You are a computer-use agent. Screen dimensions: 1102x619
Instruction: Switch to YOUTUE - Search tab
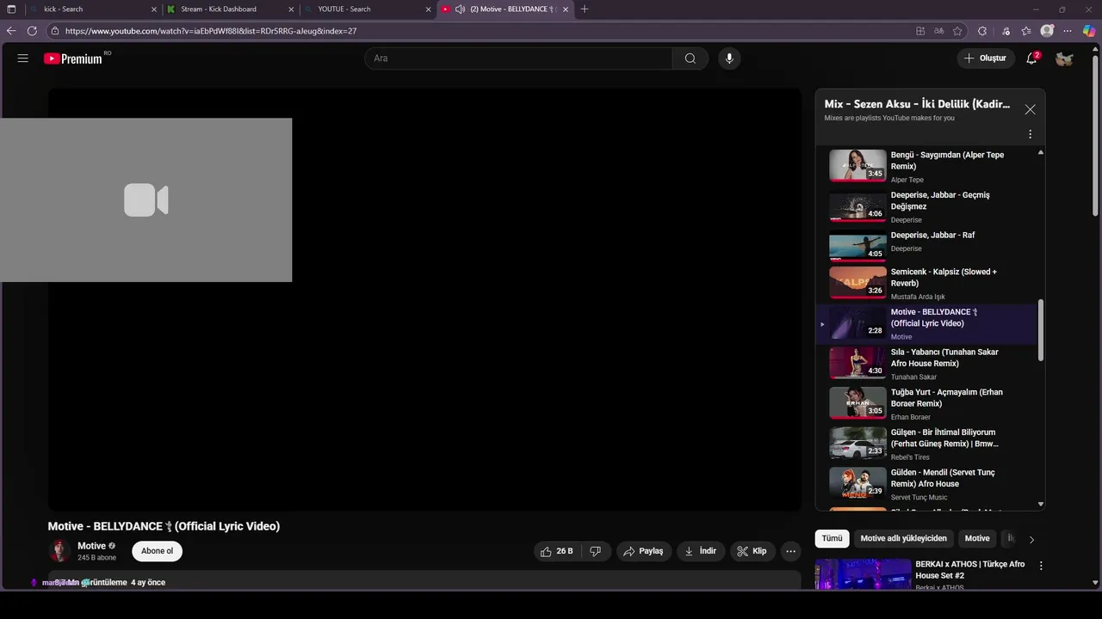pyautogui.click(x=368, y=9)
